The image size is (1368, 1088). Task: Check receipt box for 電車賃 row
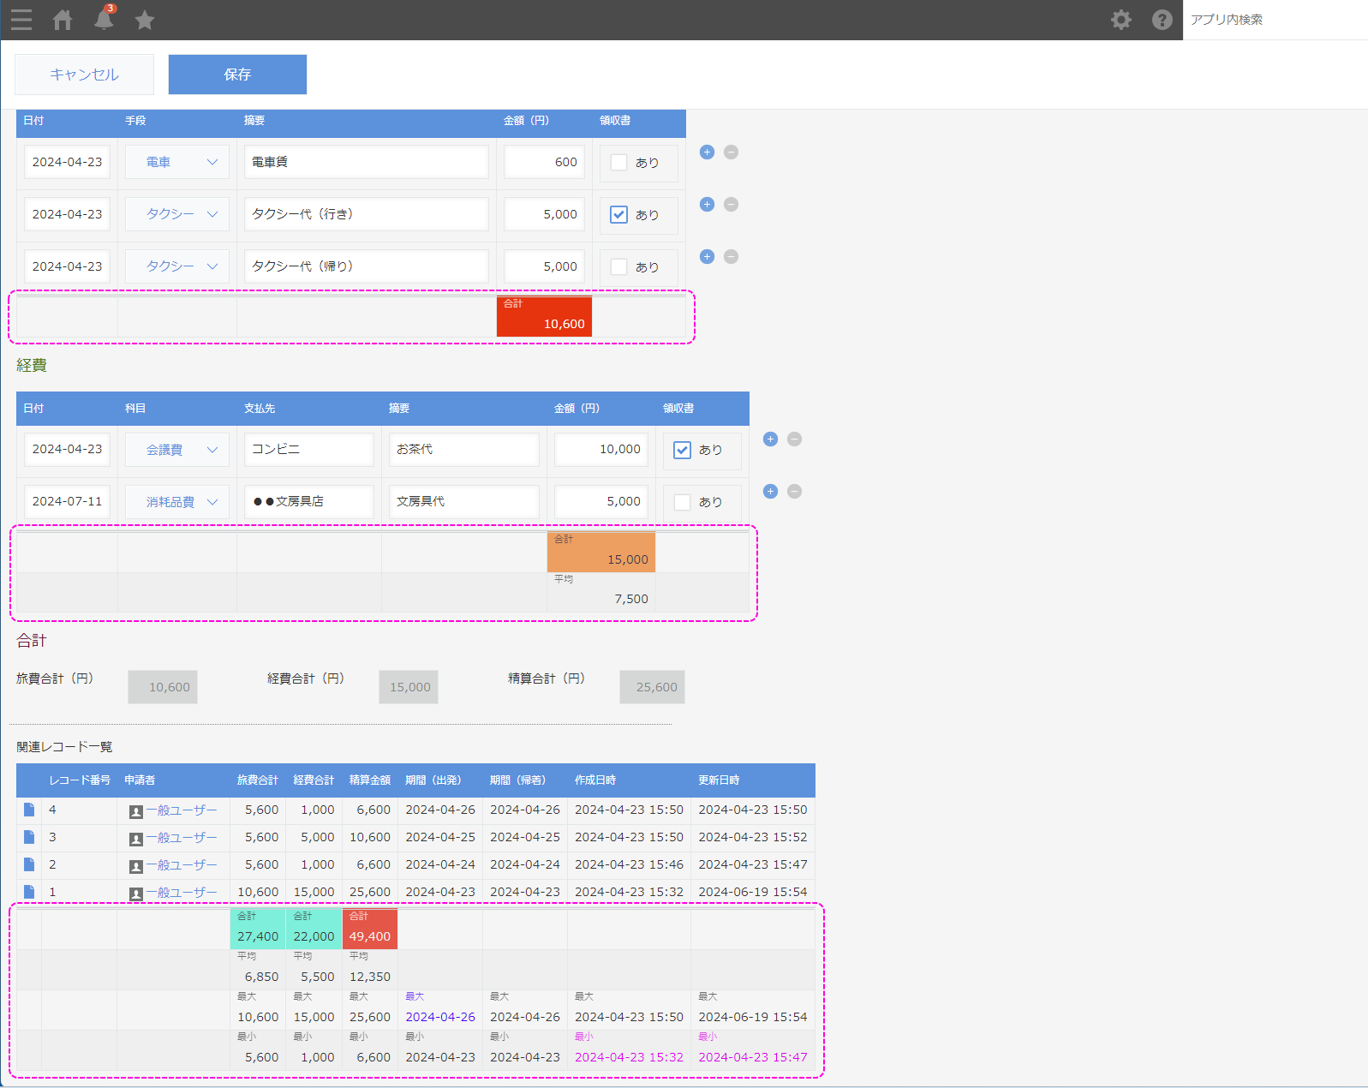coord(618,163)
